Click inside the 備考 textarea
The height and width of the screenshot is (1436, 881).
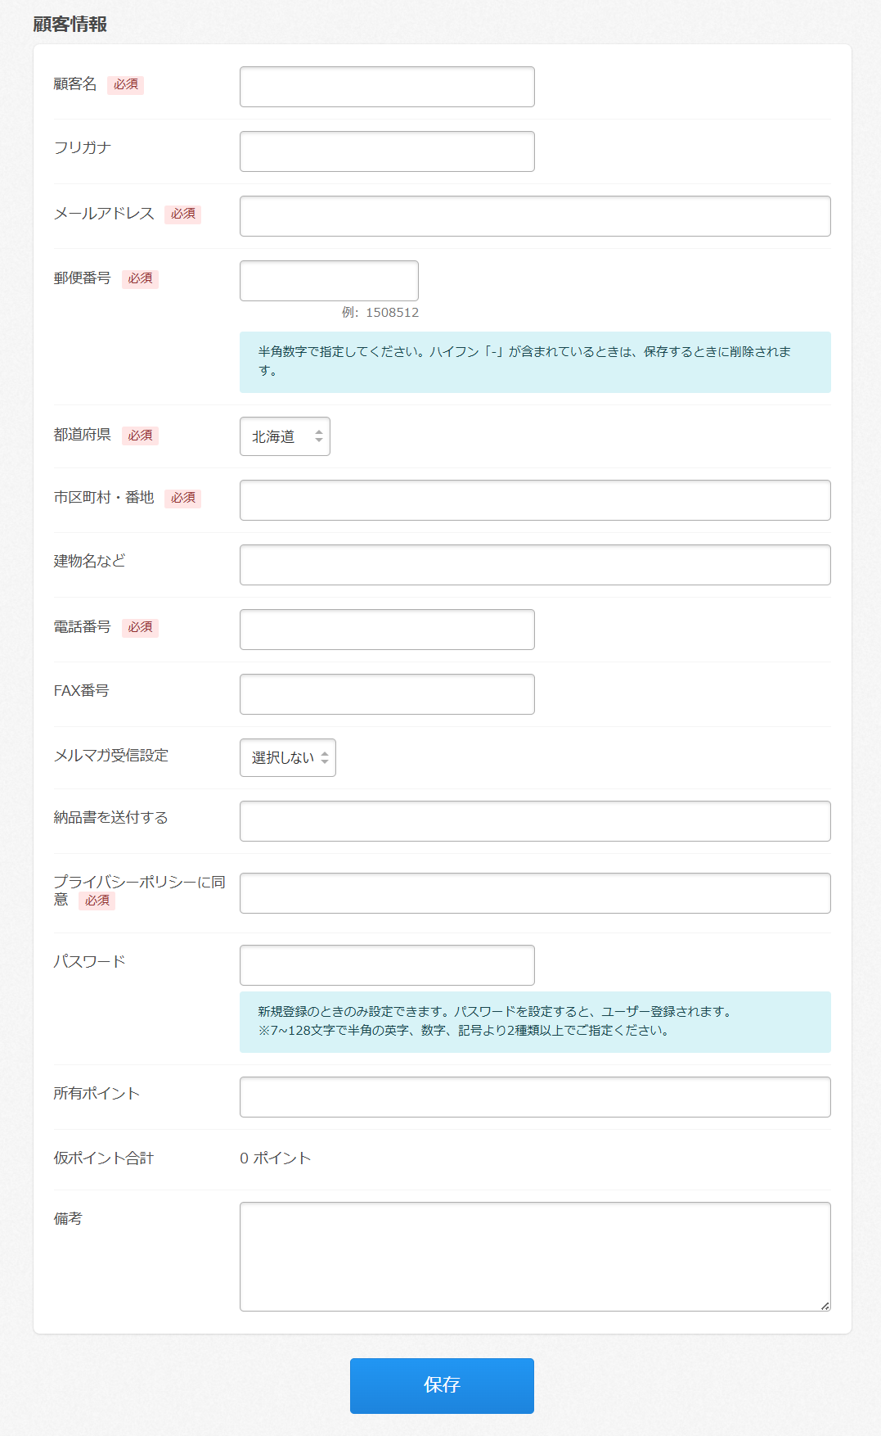click(x=535, y=1256)
